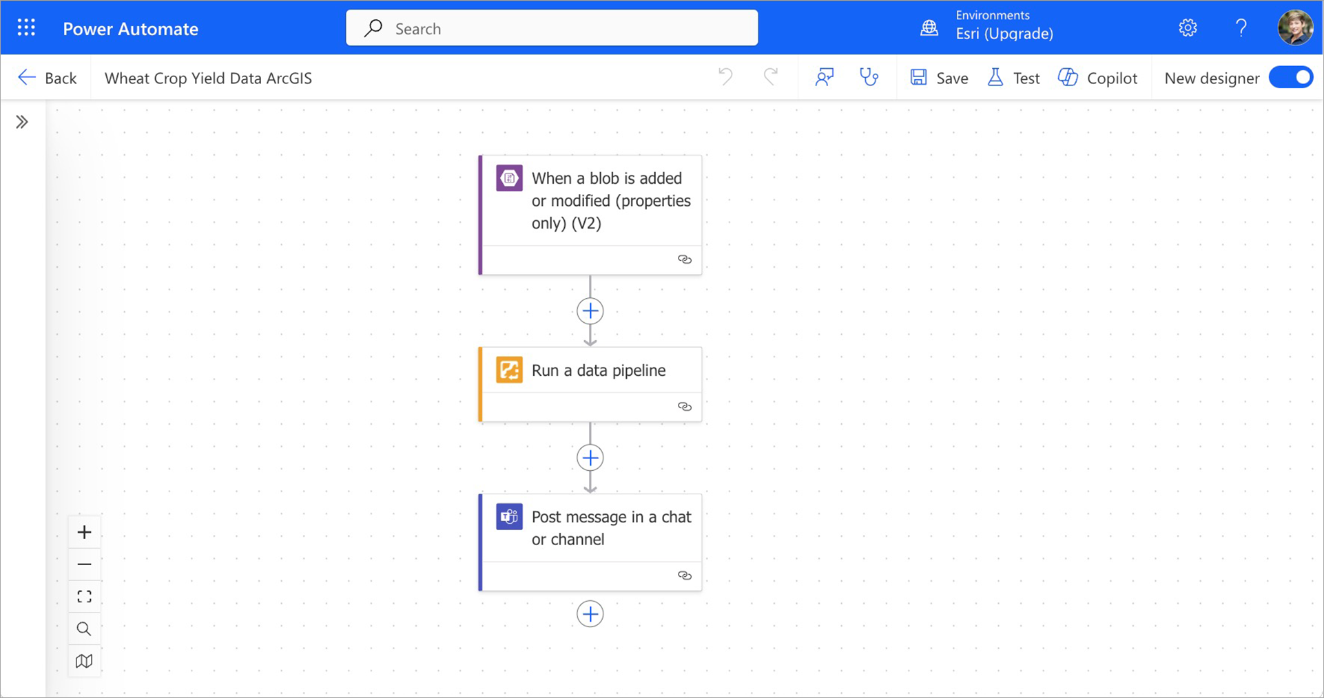Go Back to the flow details page
Image resolution: width=1324 pixels, height=698 pixels.
[47, 77]
